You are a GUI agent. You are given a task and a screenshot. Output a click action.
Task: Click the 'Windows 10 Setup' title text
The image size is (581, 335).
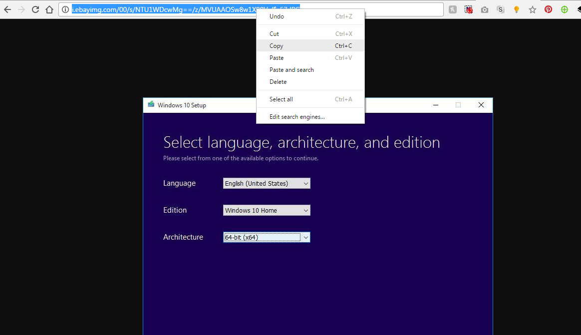pyautogui.click(x=182, y=105)
